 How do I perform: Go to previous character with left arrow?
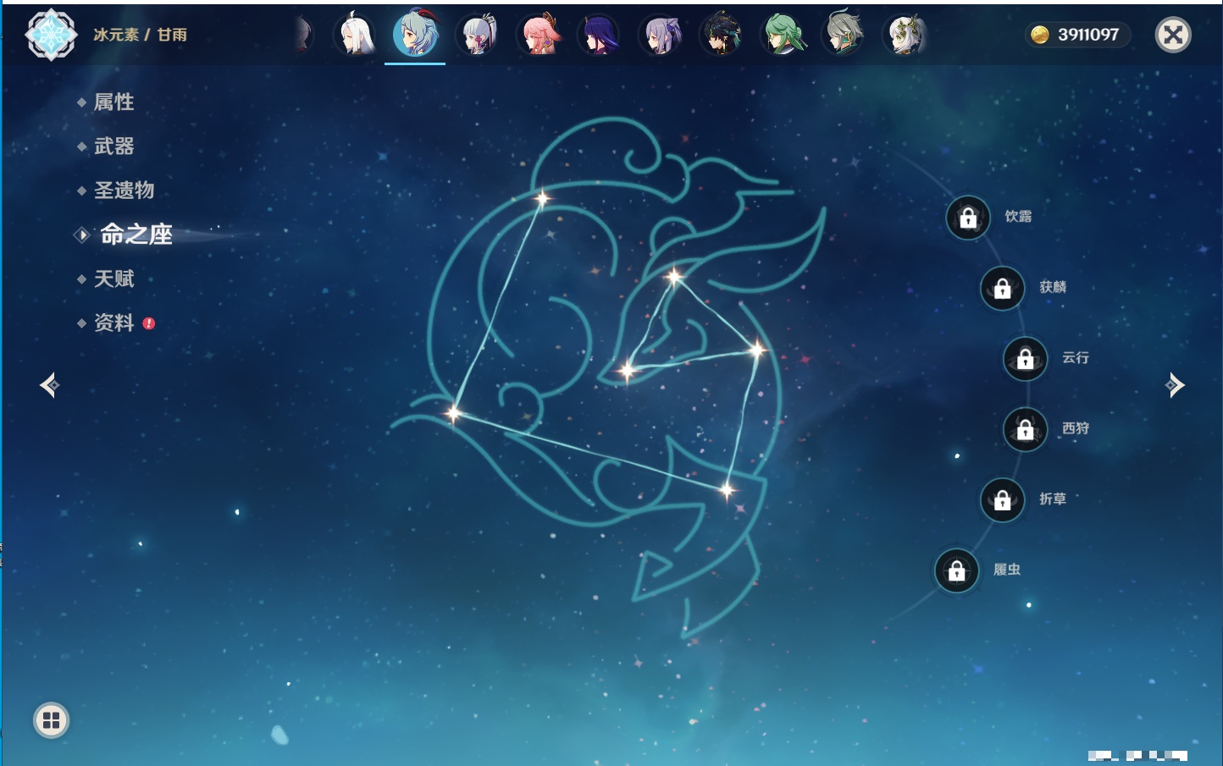pyautogui.click(x=49, y=385)
